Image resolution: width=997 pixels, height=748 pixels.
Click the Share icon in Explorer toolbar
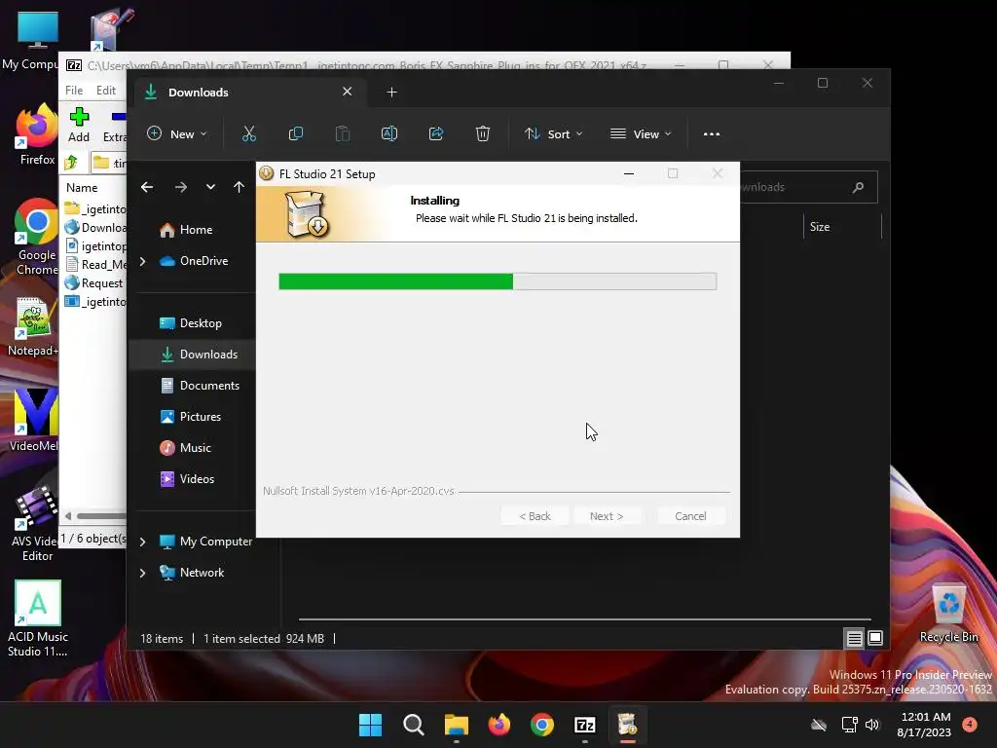436,133
